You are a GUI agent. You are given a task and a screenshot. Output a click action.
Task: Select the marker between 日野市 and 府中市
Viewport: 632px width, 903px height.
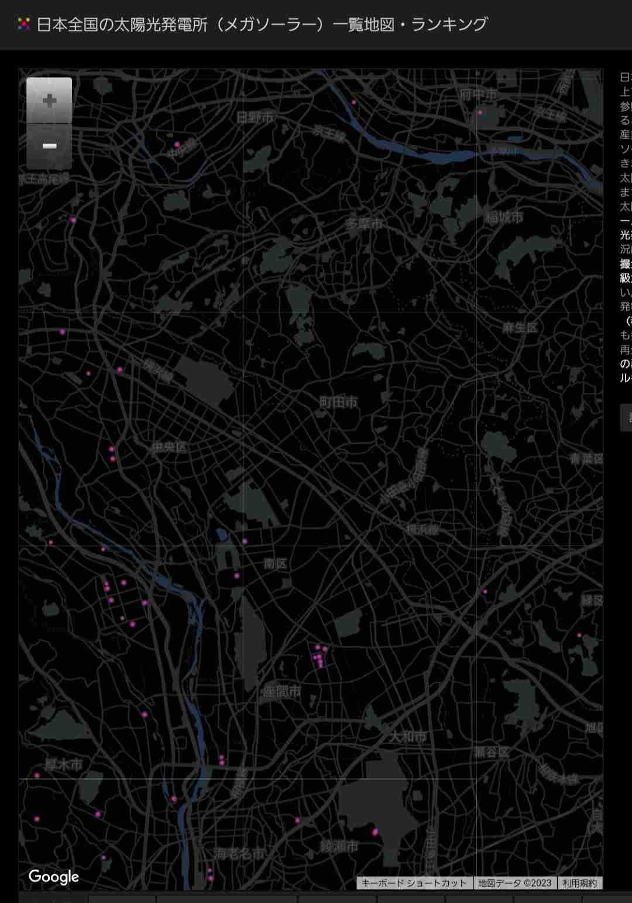353,102
